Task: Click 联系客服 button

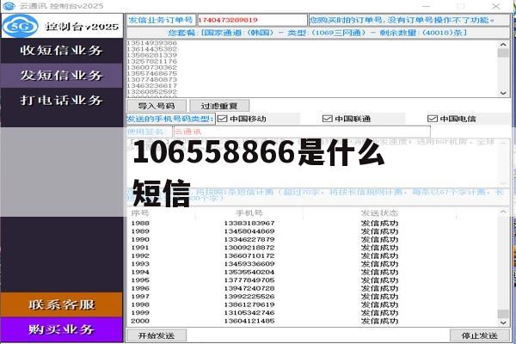Action: click(x=62, y=304)
